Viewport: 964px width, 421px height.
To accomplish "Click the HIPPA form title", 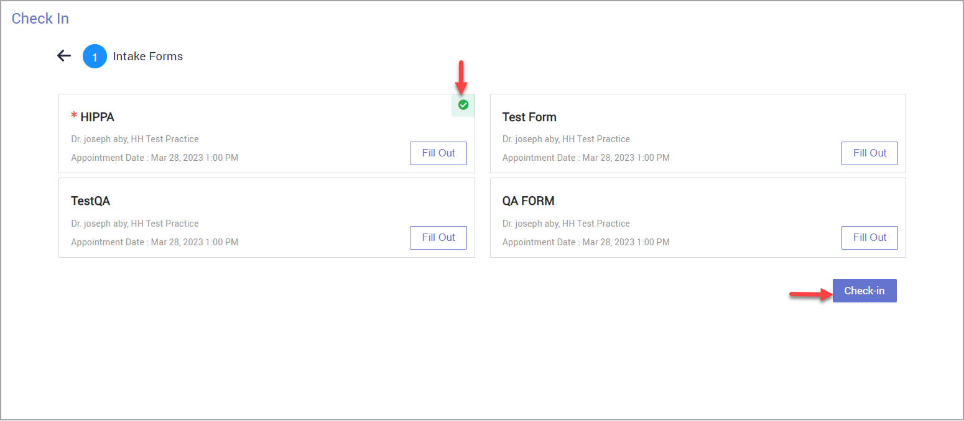I will click(x=99, y=117).
